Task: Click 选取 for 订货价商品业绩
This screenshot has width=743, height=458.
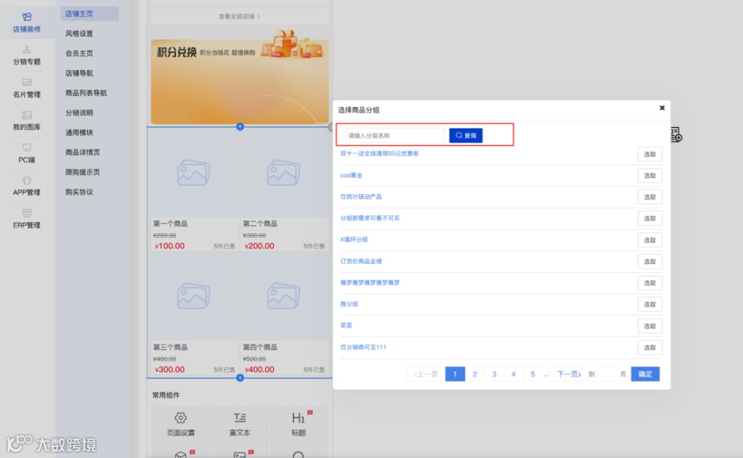Action: click(x=649, y=261)
